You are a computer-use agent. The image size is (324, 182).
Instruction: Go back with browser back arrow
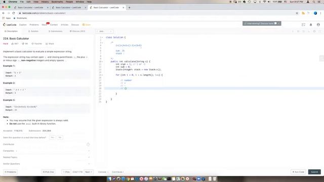tap(4, 13)
